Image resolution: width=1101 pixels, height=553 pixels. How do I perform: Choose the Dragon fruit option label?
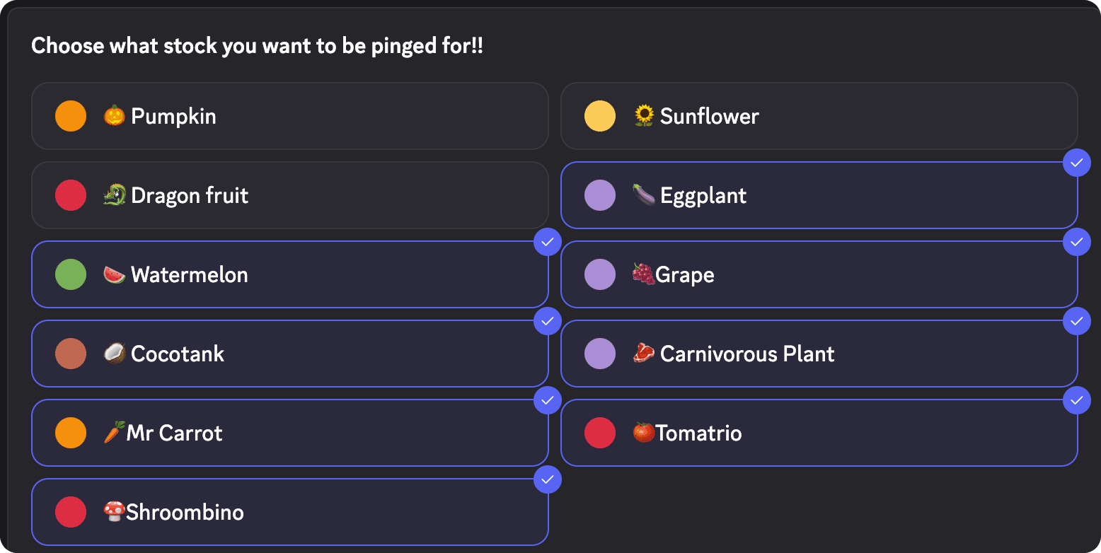point(190,195)
